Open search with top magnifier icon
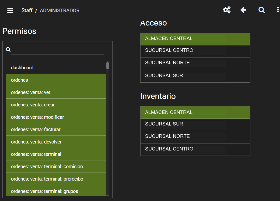 [x=262, y=10]
